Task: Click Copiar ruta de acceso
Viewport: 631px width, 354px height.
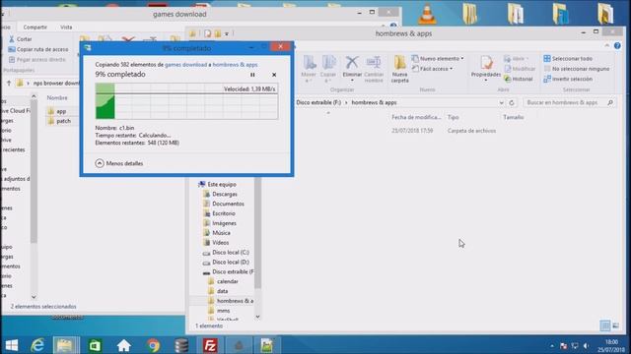Action: tap(38, 49)
